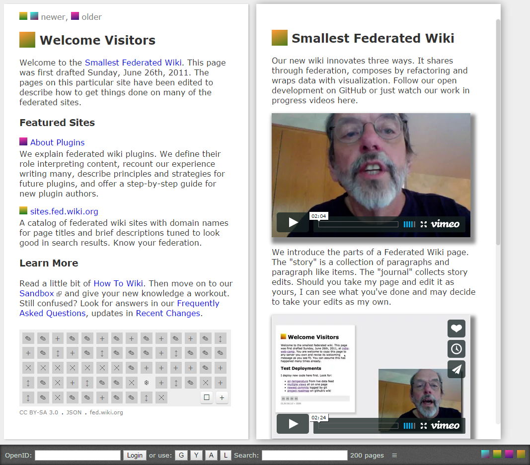Viewport: 530px width, 465px height.
Task: Click the square fork button in the journal
Action: [207, 398]
